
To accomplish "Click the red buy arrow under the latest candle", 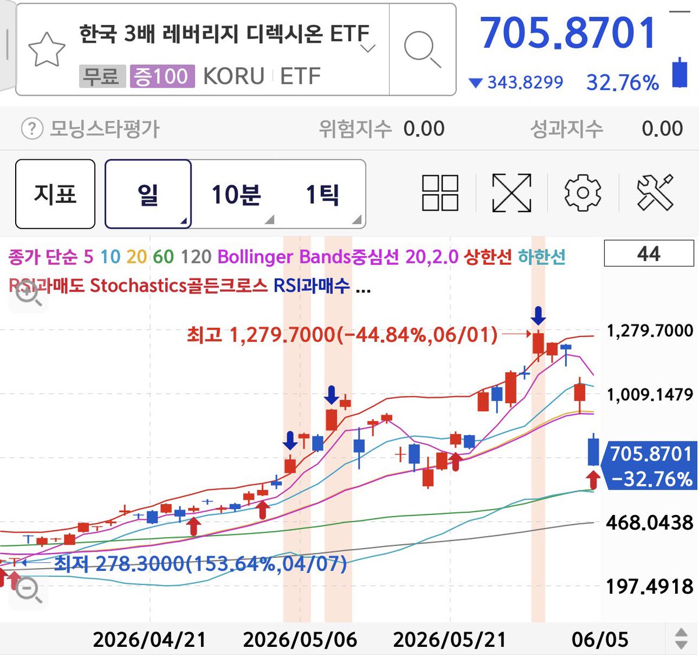I will (x=594, y=480).
